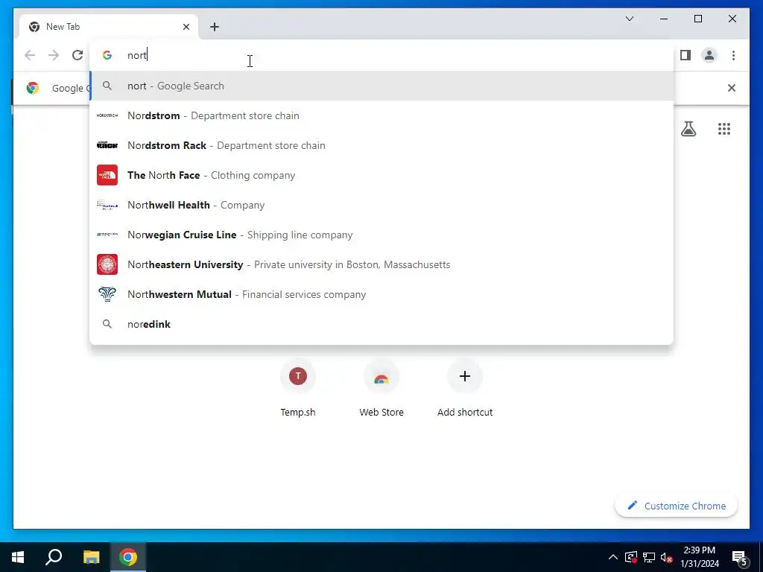Close the New Tab tab
This screenshot has height=572, width=763.
[x=186, y=27]
